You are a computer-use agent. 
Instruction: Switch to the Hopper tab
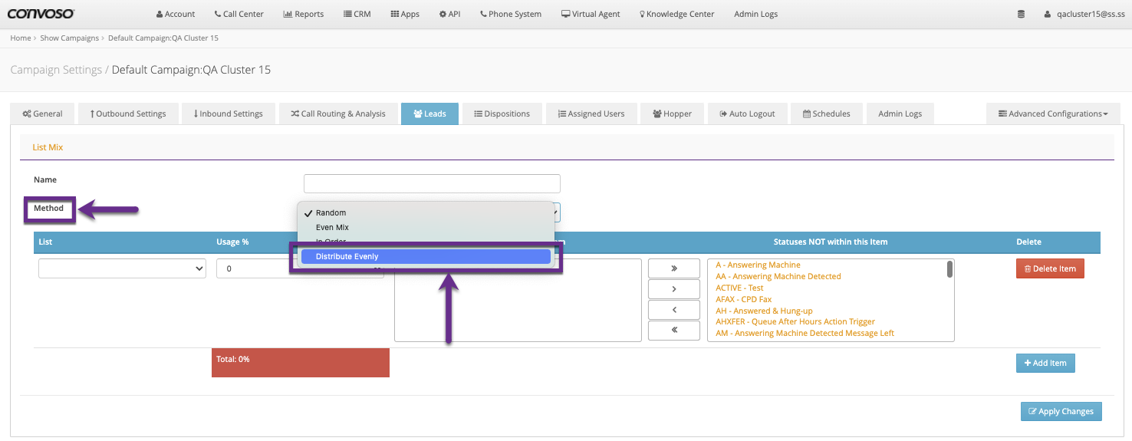(672, 114)
